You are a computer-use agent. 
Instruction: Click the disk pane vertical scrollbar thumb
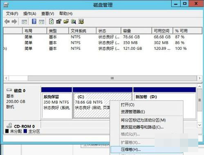[x=200, y=100]
